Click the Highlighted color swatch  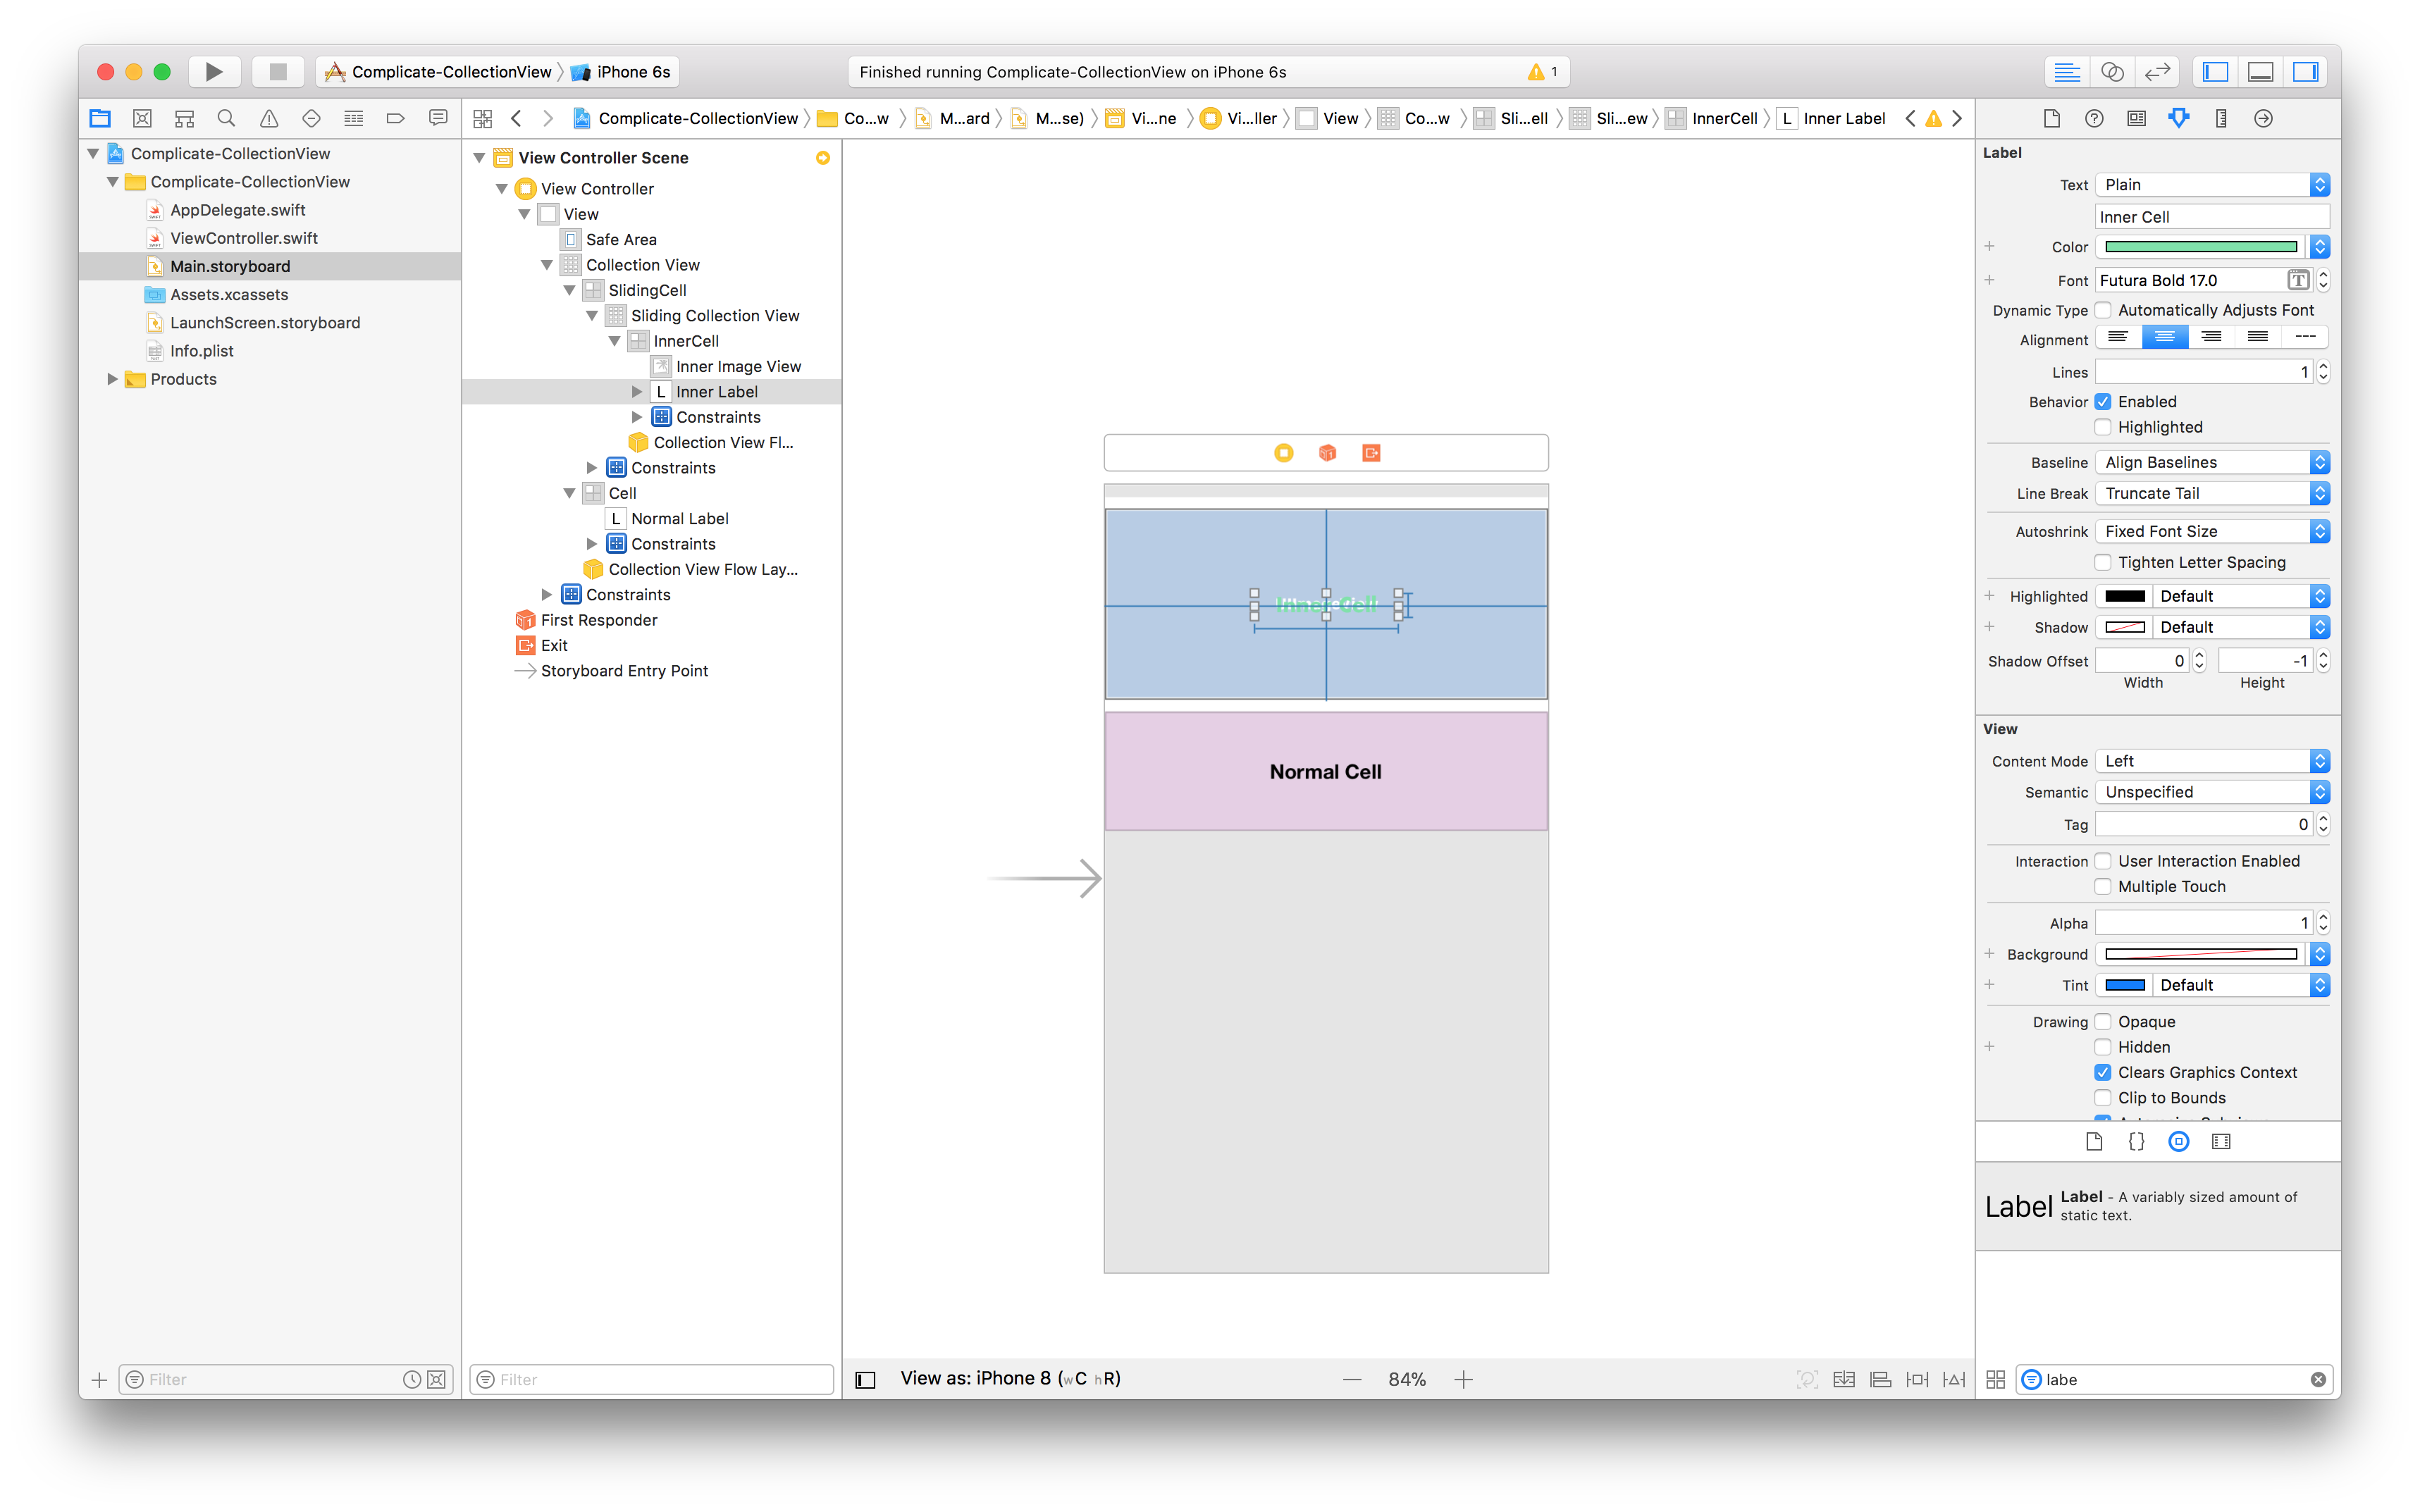coord(2124,596)
